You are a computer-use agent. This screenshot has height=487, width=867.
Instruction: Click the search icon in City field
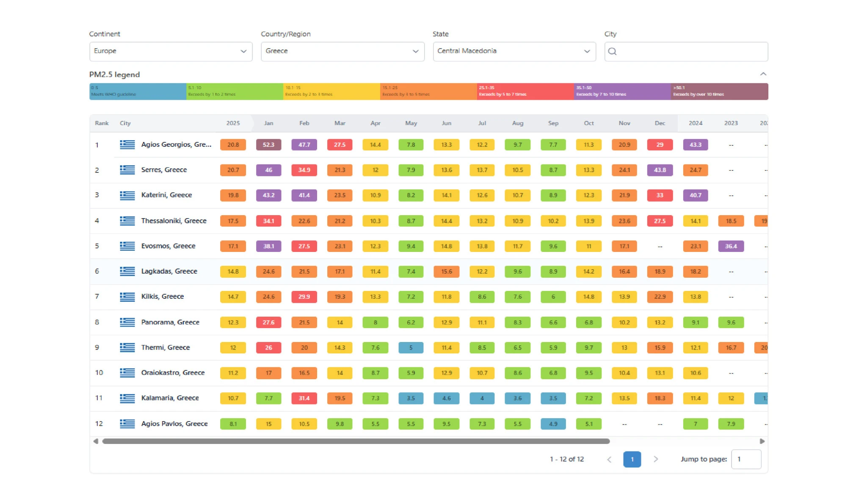coord(612,52)
